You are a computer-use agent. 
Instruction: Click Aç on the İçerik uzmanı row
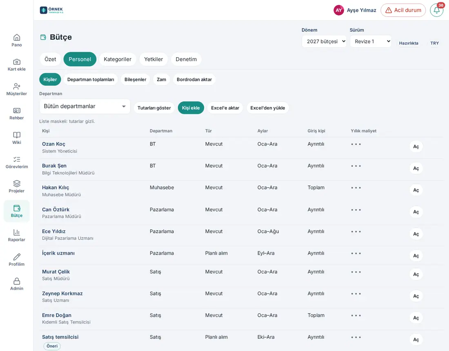point(416,256)
